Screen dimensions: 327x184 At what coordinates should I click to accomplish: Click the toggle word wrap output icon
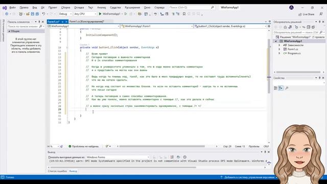coord(178,157)
